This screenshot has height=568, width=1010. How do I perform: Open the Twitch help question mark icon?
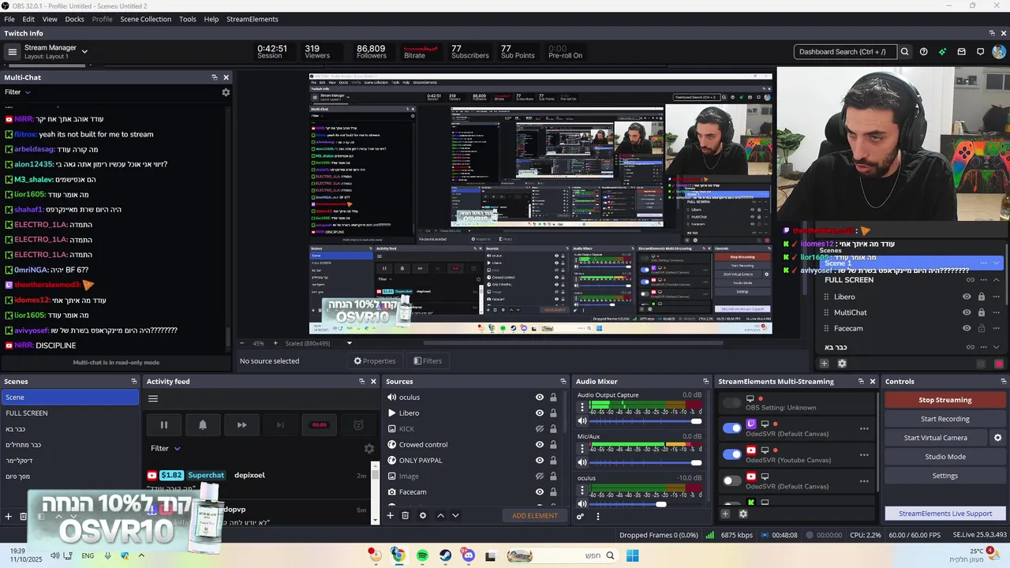coord(923,52)
